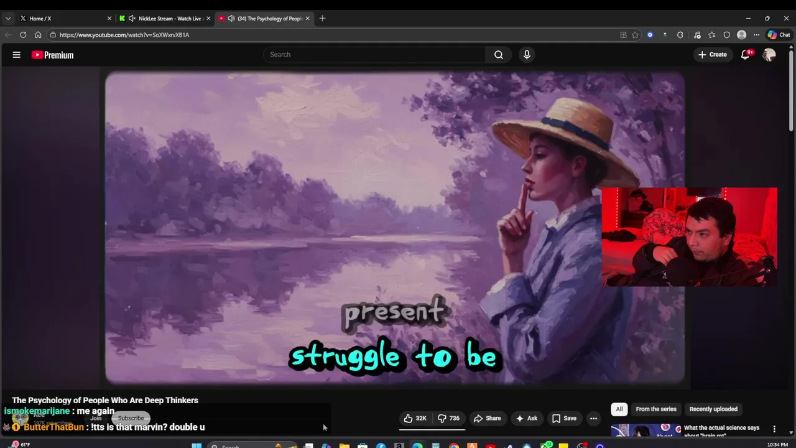The width and height of the screenshot is (796, 448).
Task: View site information lock icon
Action: tap(53, 35)
